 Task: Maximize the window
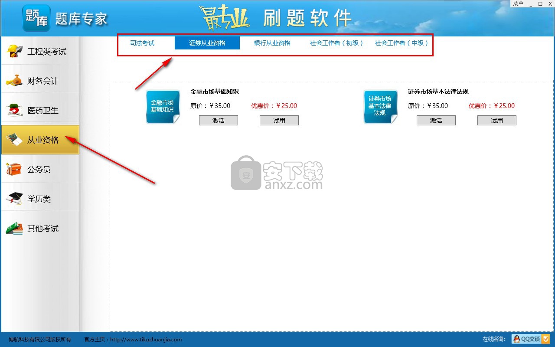click(x=540, y=3)
